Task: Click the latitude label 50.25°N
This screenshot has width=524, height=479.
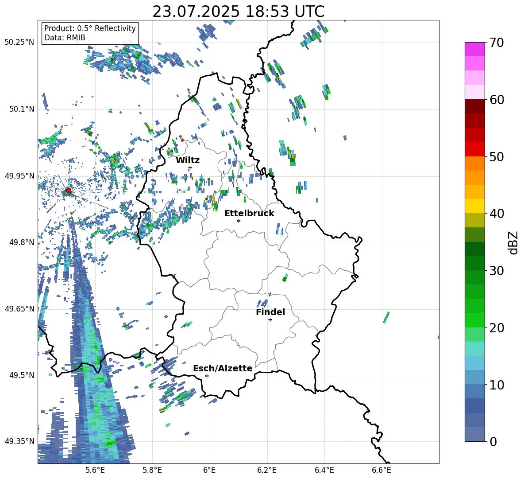Action: pos(19,43)
